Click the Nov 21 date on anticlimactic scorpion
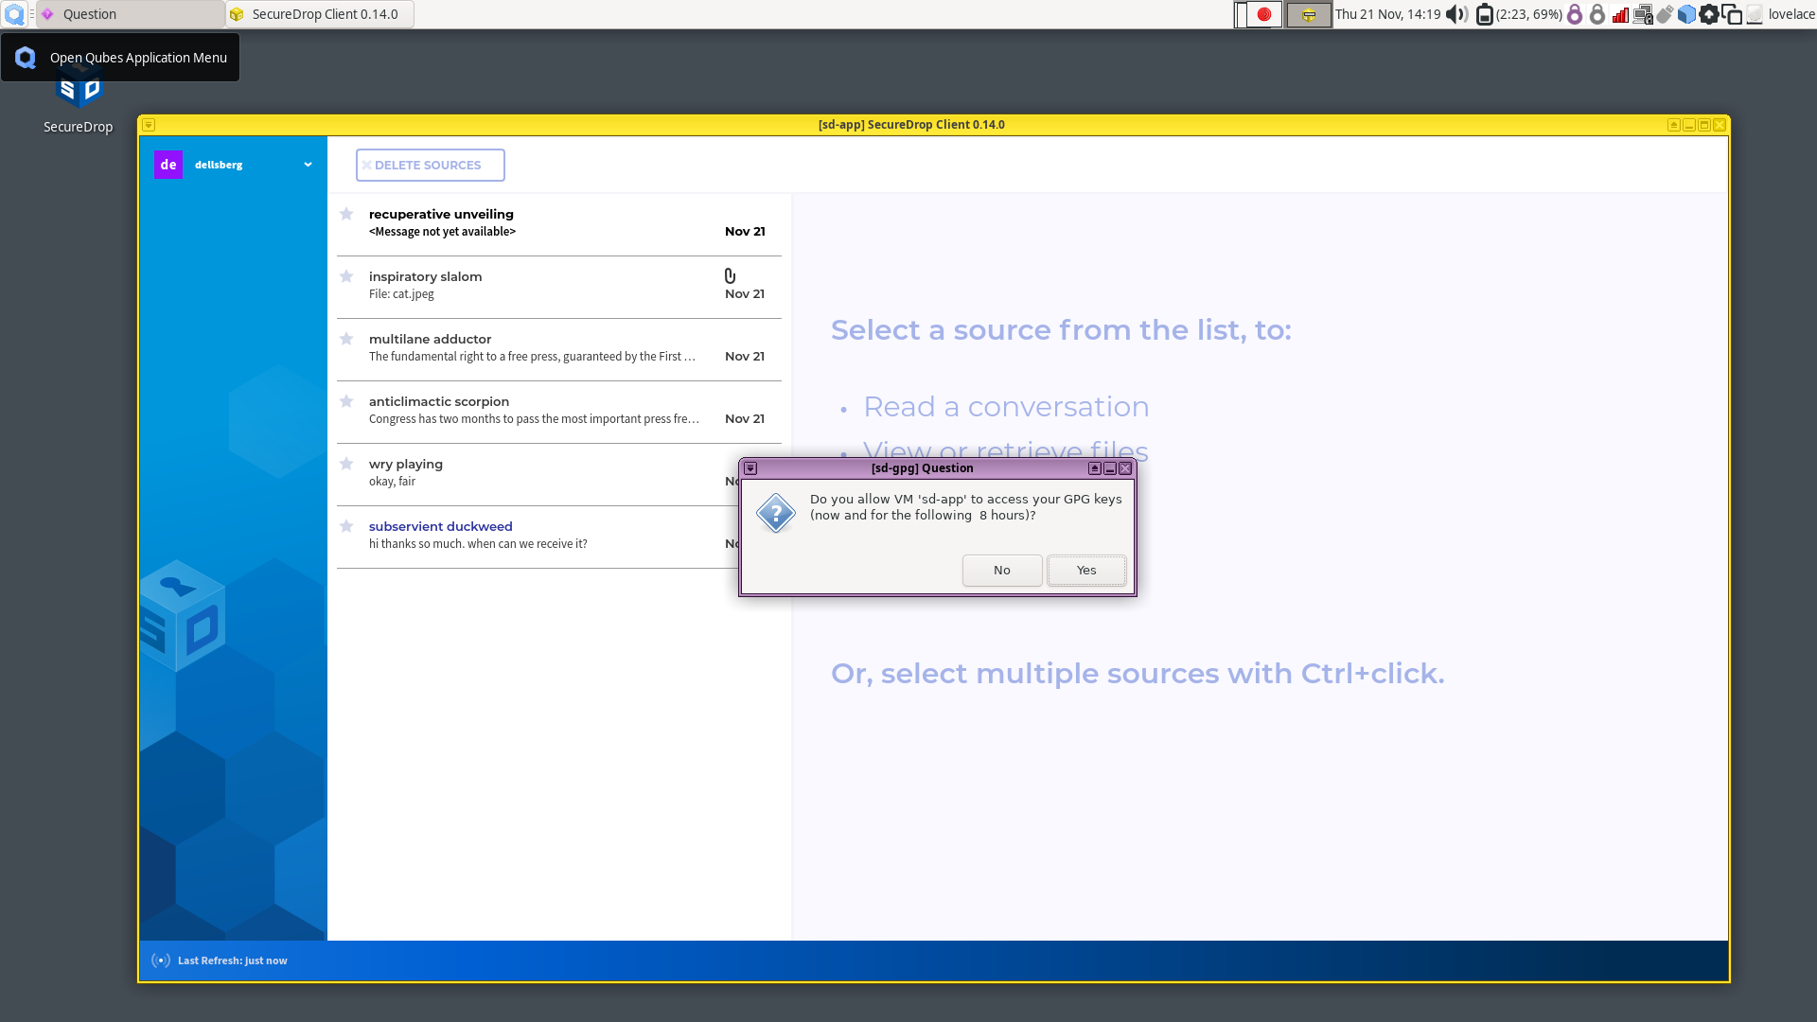The image size is (1817, 1022). pyautogui.click(x=745, y=419)
